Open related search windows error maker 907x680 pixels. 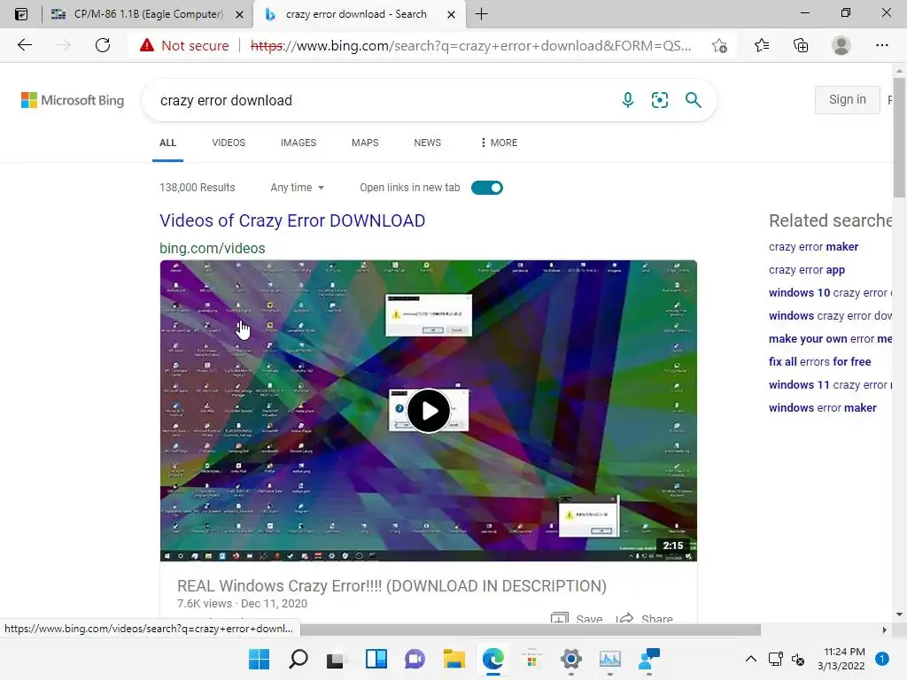point(823,407)
